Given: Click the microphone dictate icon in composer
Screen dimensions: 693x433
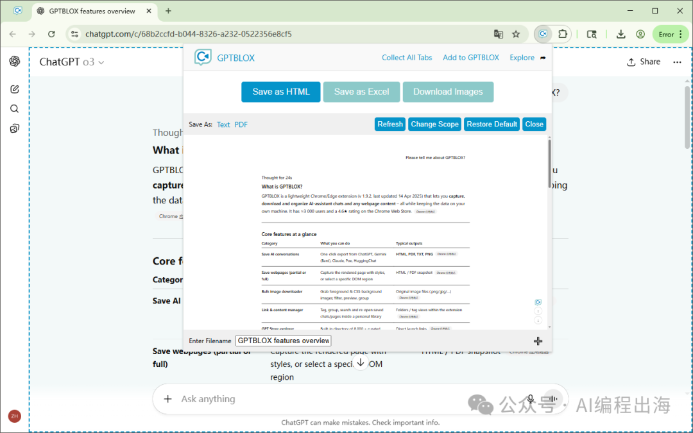Looking at the screenshot, I should [531, 399].
